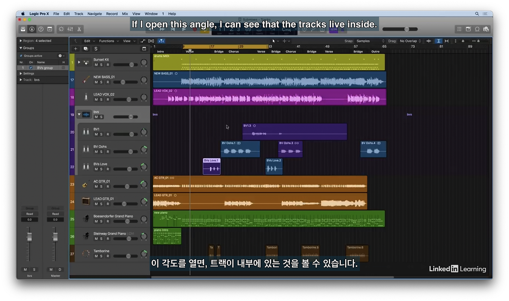The width and height of the screenshot is (509, 301).
Task: Click the bvs strip Read automation button
Action: (29, 214)
